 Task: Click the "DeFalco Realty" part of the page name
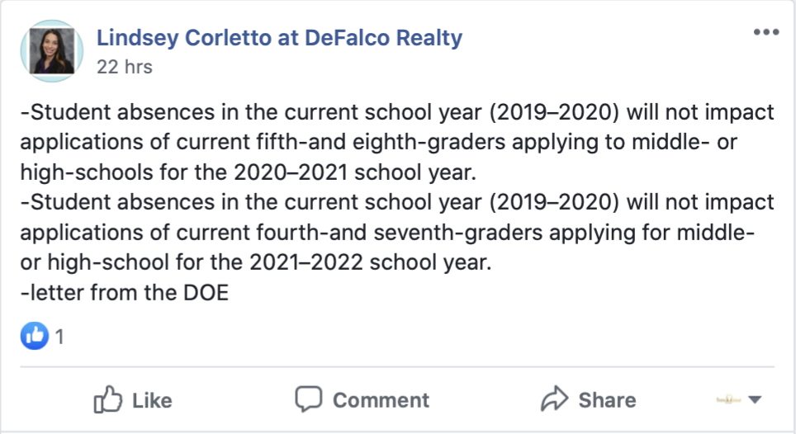pos(384,38)
